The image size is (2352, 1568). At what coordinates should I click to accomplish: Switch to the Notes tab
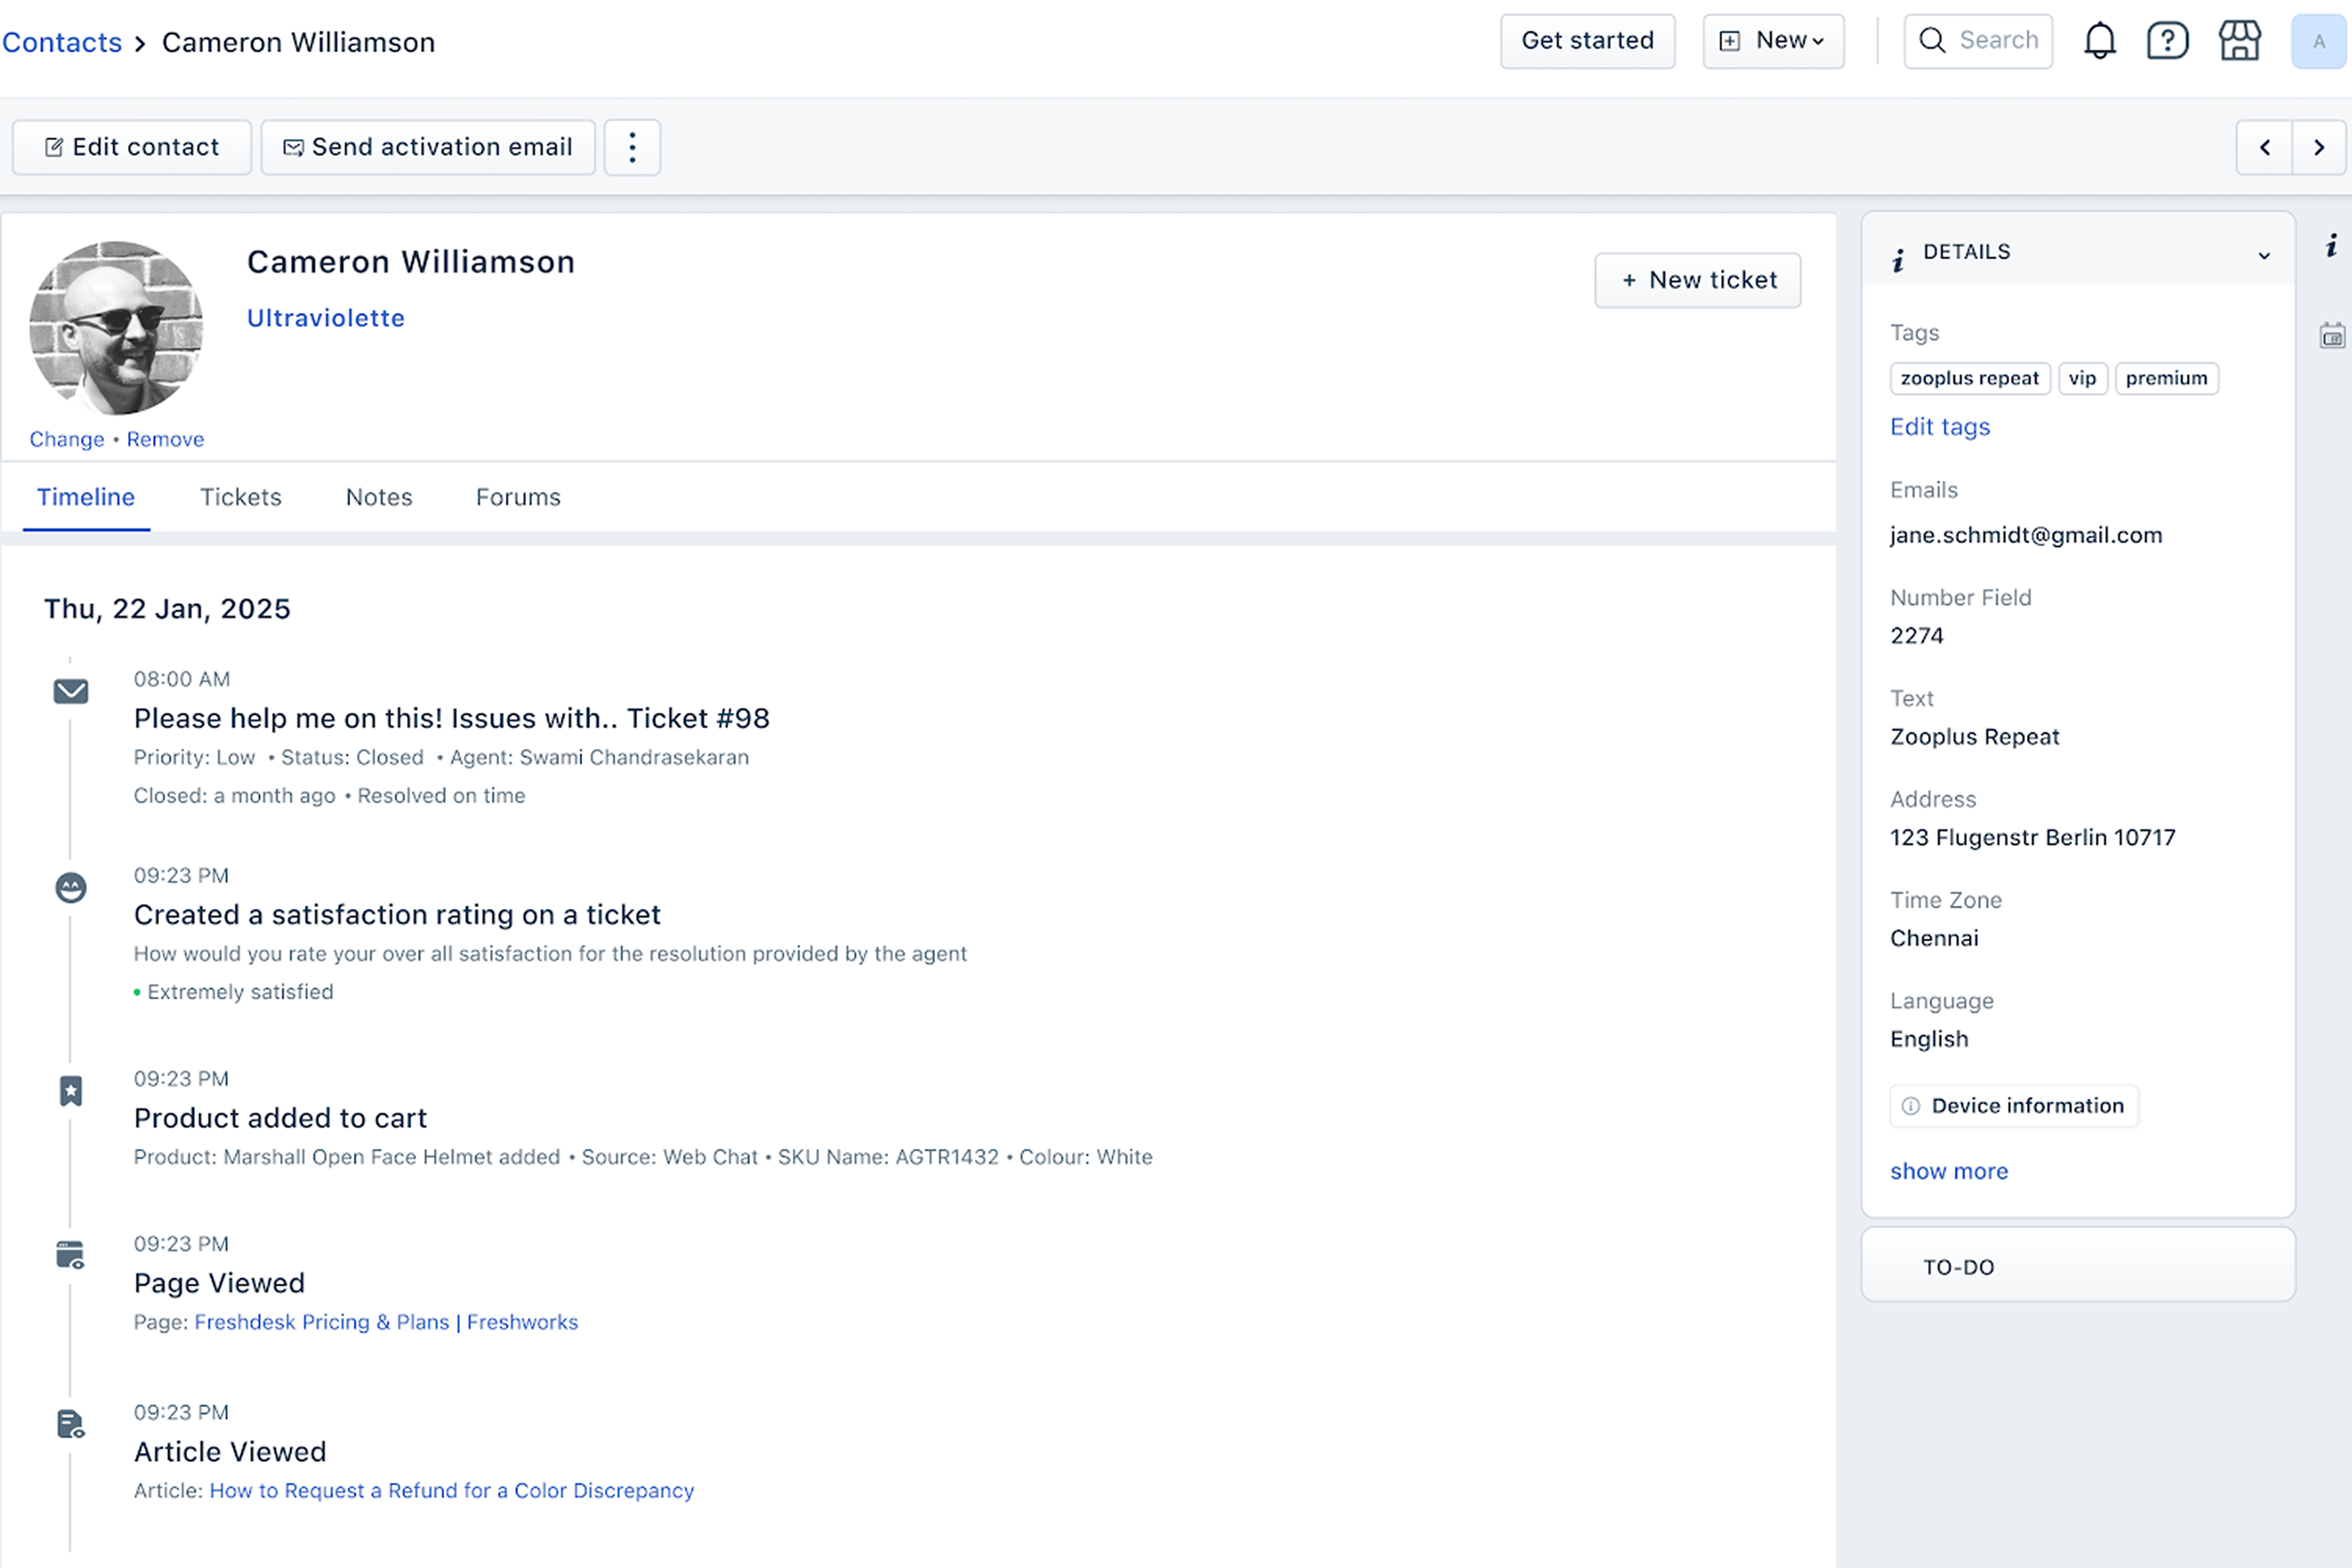click(x=378, y=497)
